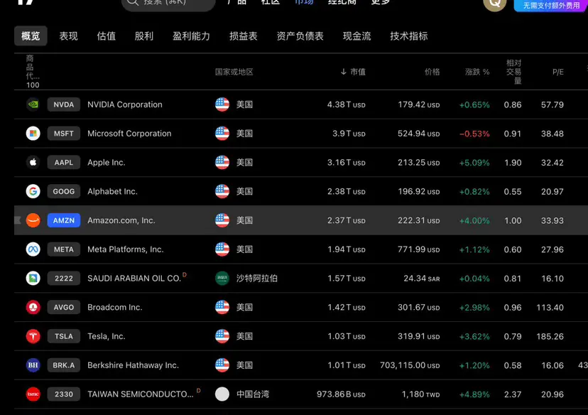
Task: Click the NVIDIA company logo icon
Action: (x=33, y=104)
